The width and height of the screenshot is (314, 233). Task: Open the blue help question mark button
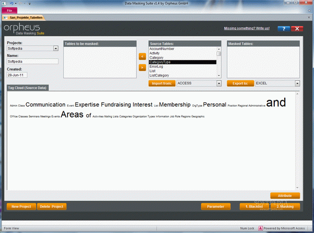(284, 29)
